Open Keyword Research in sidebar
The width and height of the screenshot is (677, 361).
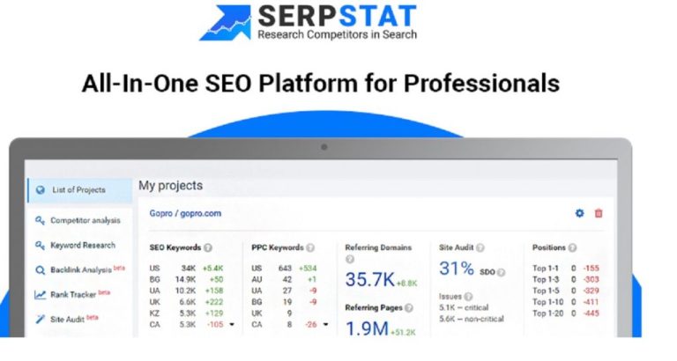coord(83,246)
